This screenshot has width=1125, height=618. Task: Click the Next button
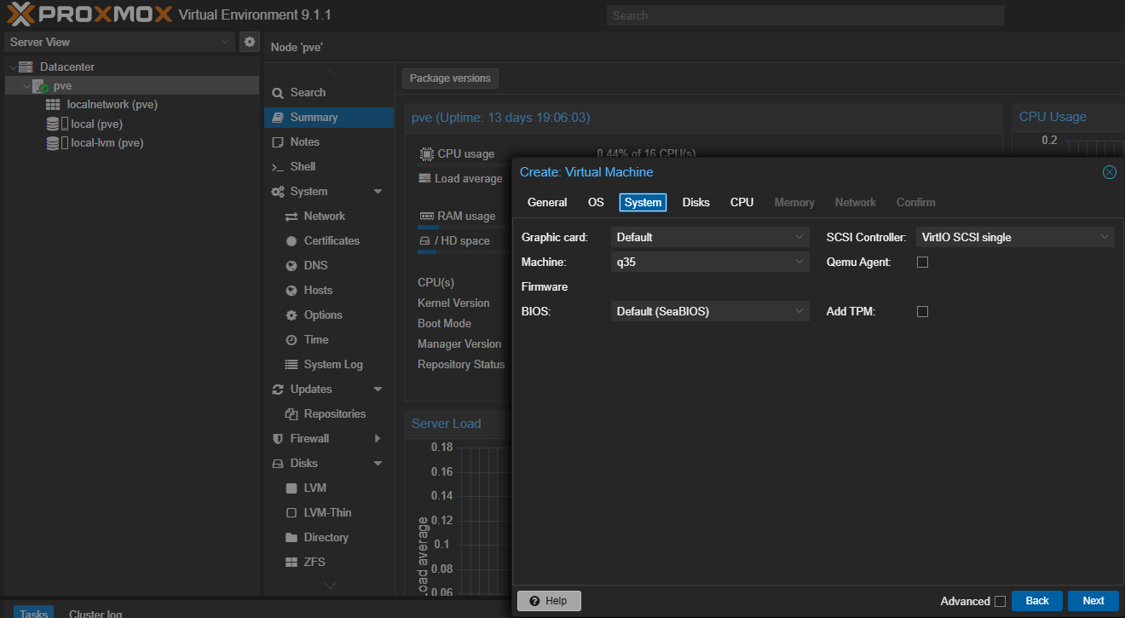[1093, 601]
